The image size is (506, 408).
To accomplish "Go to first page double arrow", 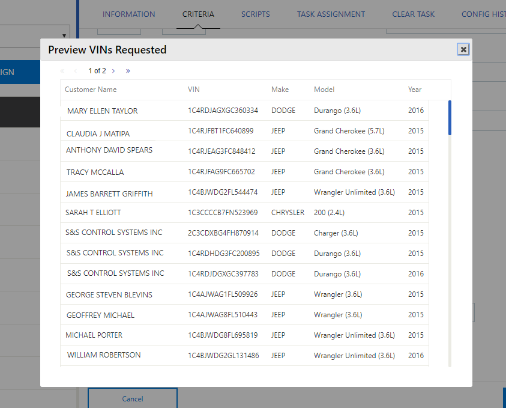I will click(x=62, y=71).
